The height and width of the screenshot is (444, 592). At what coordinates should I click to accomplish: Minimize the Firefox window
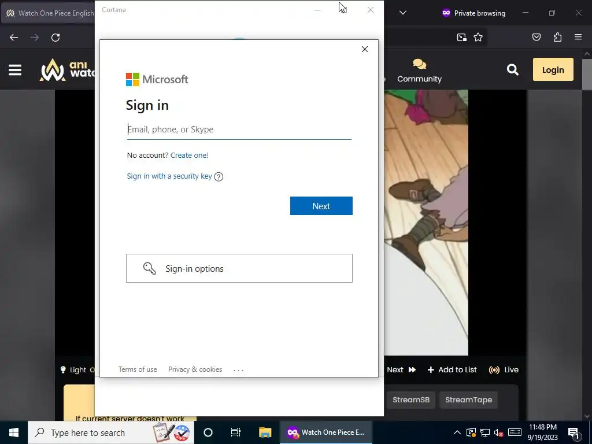click(526, 13)
